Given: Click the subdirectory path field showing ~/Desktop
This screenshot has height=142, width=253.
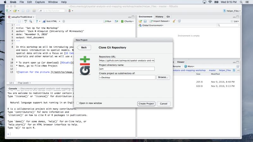Looking at the screenshot, I should (127, 77).
